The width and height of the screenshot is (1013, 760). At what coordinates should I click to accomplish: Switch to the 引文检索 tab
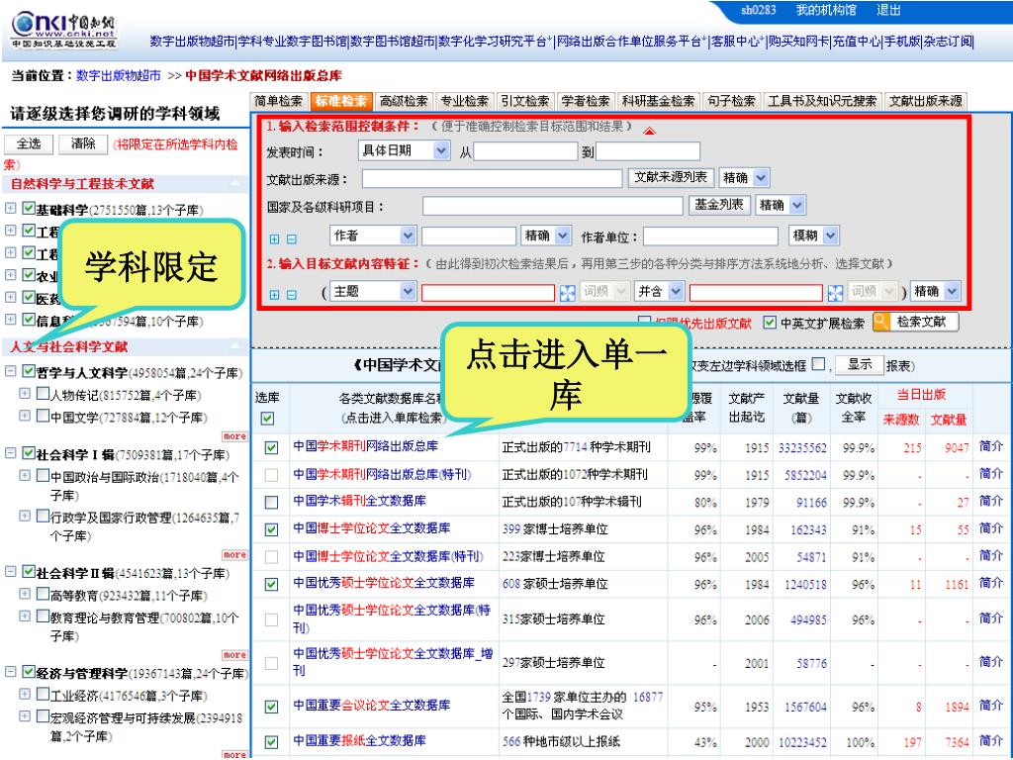[525, 102]
